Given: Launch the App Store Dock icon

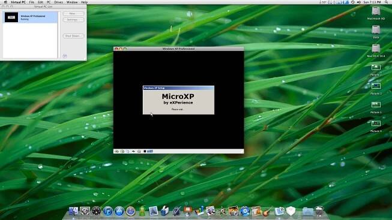Looking at the screenshot, I should point(119,211).
